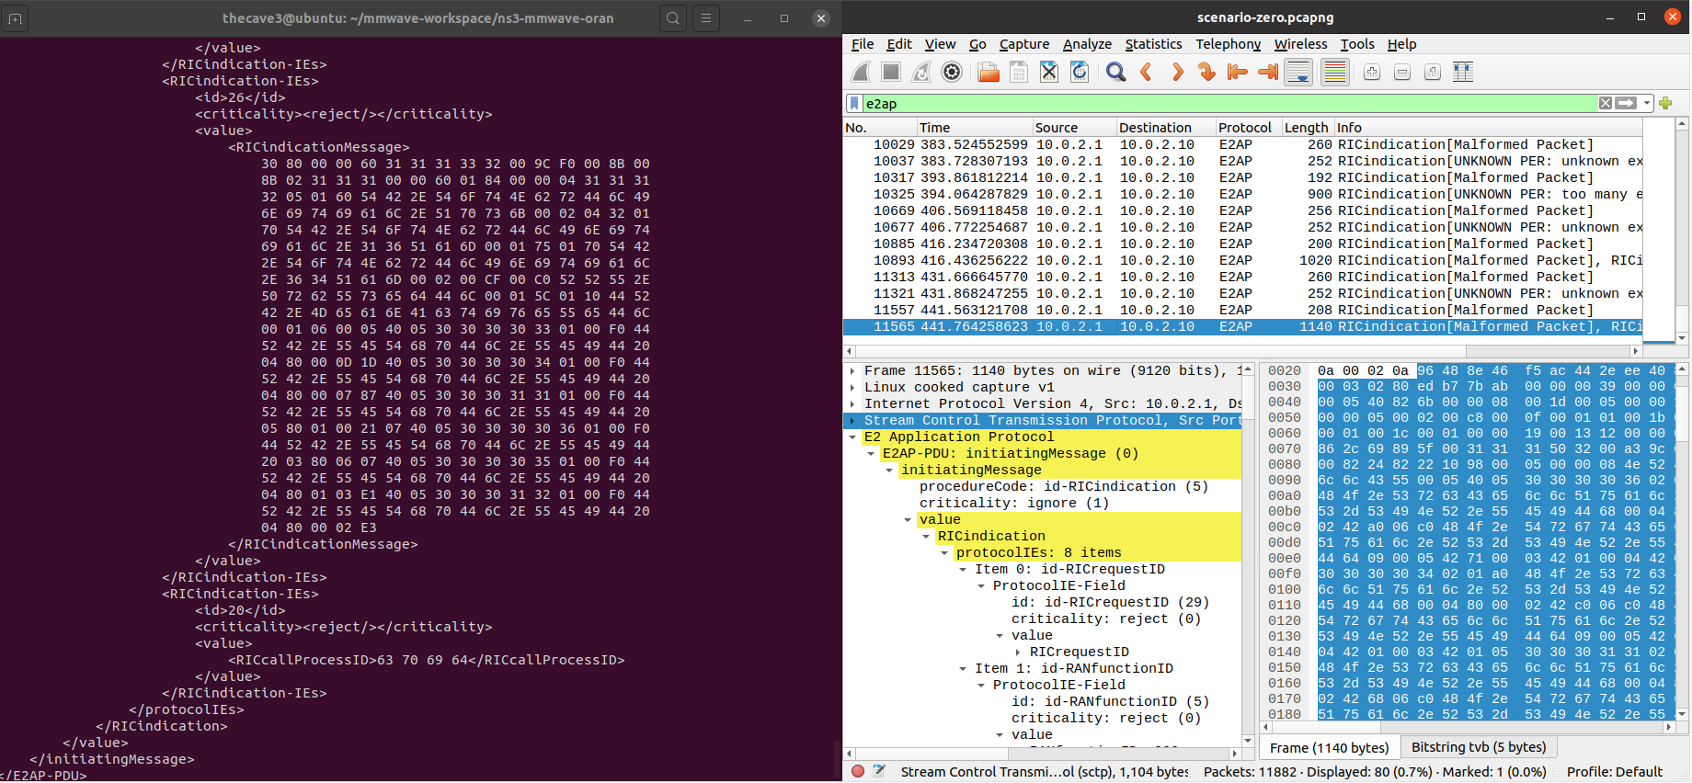
Task: Apply the display filter with arrow button
Action: pos(1626,104)
